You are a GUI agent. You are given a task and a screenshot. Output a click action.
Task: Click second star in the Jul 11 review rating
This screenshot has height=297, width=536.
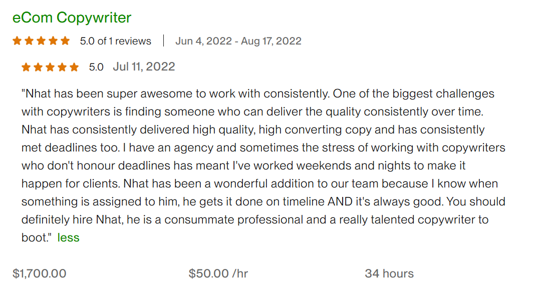point(38,67)
